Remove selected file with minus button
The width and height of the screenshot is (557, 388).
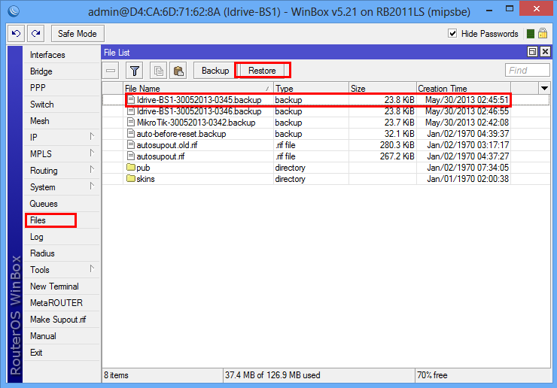pyautogui.click(x=111, y=71)
